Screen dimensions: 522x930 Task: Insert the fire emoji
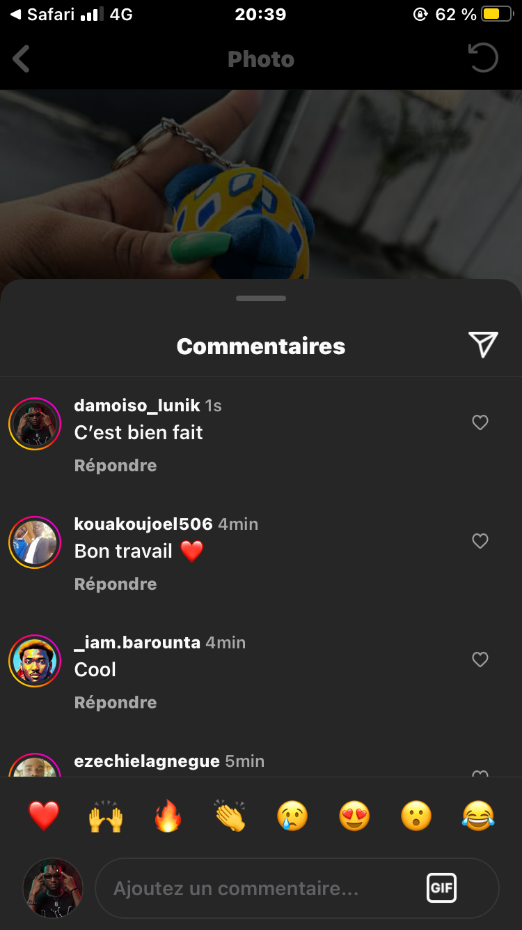(x=168, y=816)
